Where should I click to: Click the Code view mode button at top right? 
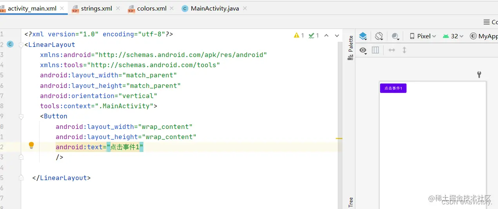click(491, 22)
